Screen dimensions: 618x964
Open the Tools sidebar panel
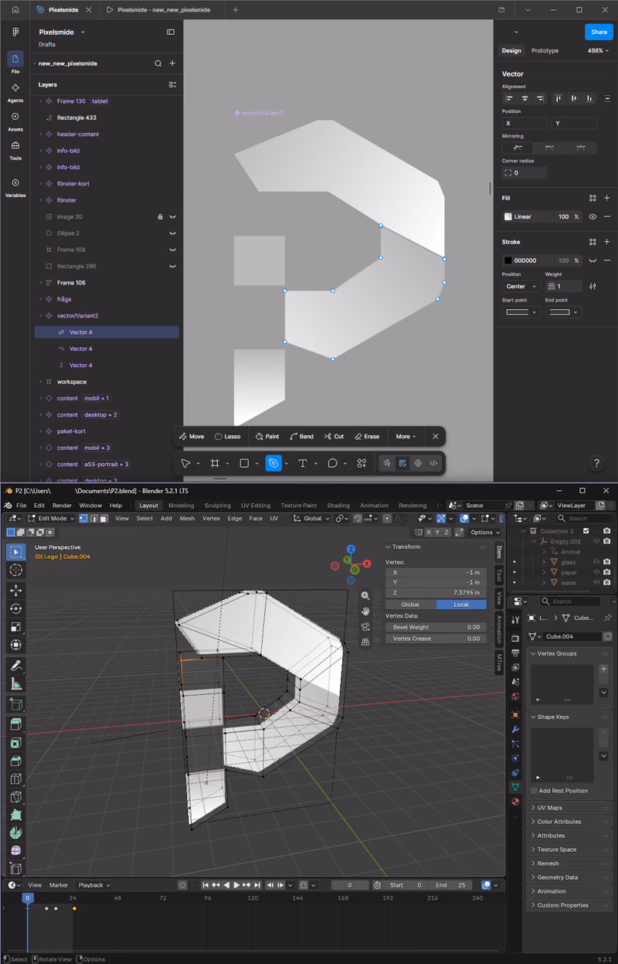pyautogui.click(x=15, y=149)
